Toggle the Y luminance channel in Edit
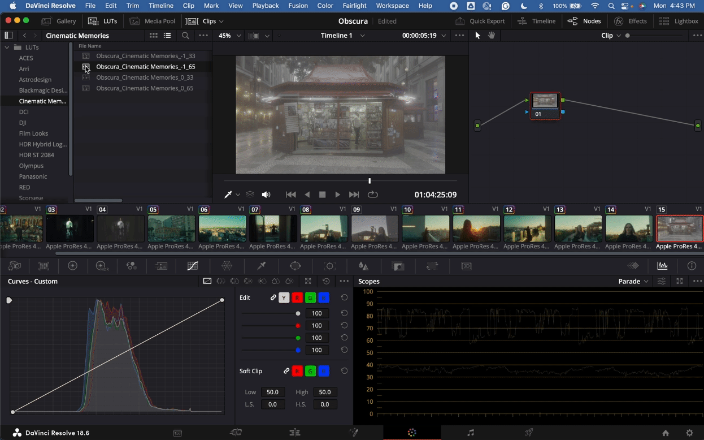This screenshot has width=704, height=440. [x=284, y=297]
